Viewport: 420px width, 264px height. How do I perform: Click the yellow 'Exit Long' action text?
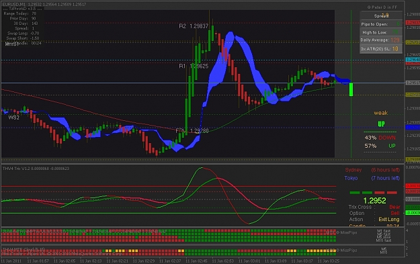(x=389, y=219)
